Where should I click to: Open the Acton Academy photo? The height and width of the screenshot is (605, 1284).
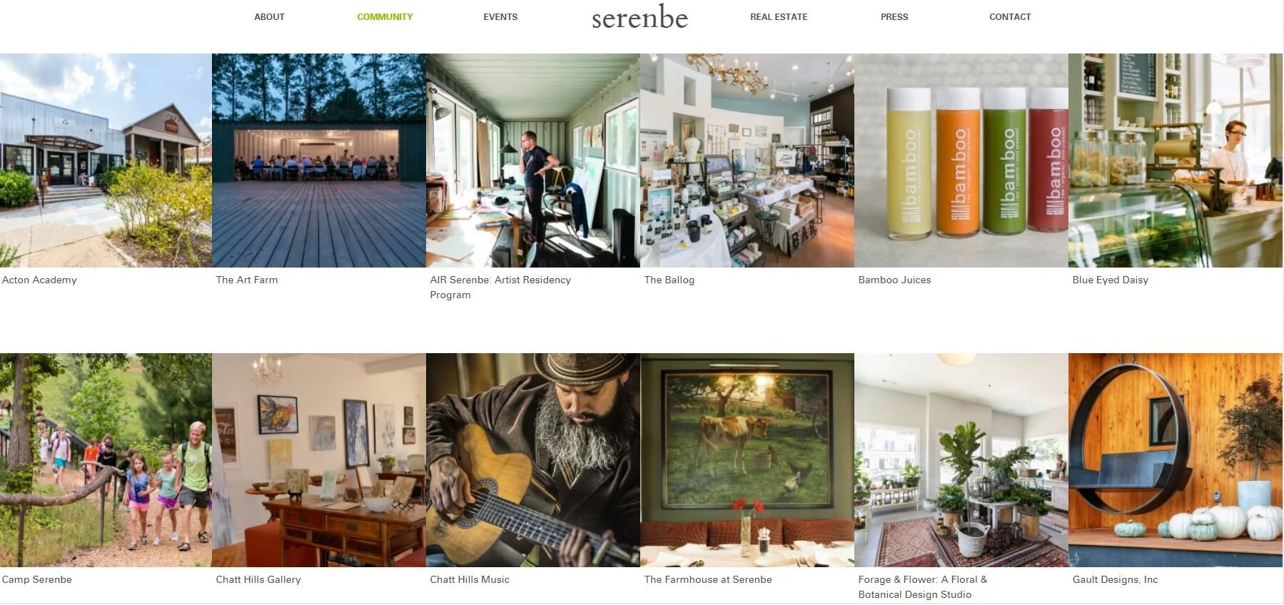point(106,161)
